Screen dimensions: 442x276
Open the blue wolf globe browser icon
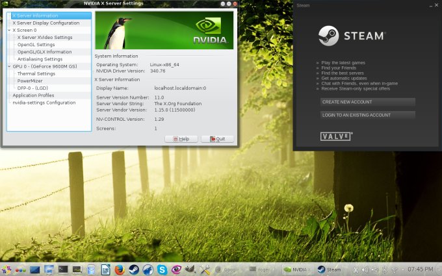click(148, 270)
